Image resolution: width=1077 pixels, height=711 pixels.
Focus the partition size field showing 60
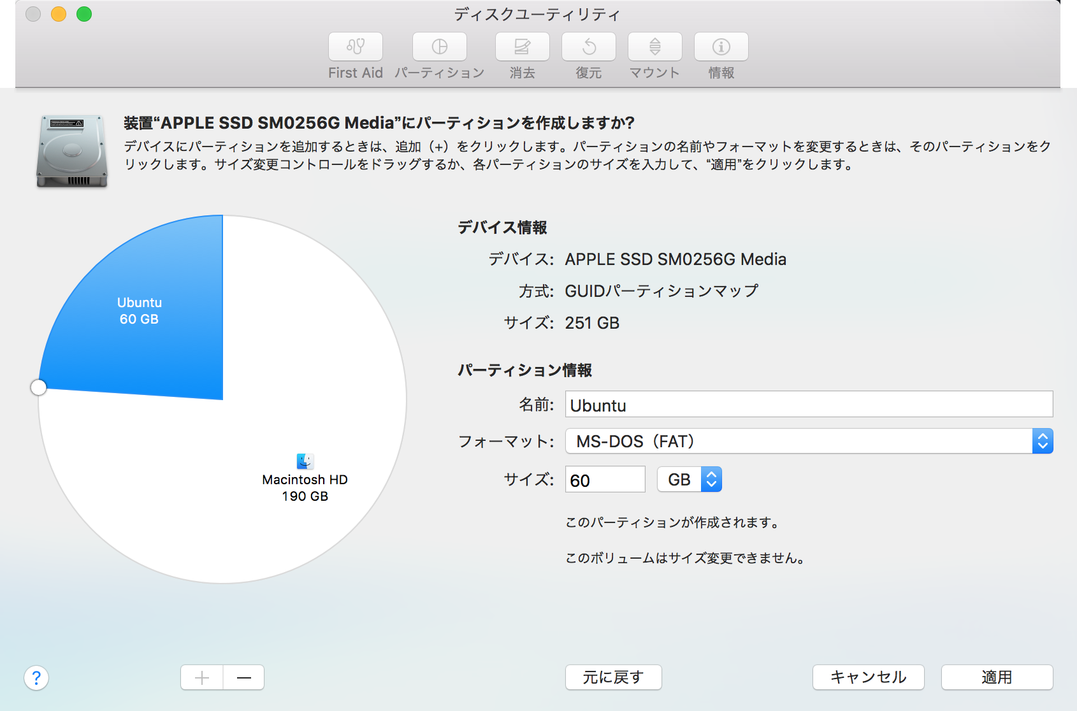(x=605, y=480)
